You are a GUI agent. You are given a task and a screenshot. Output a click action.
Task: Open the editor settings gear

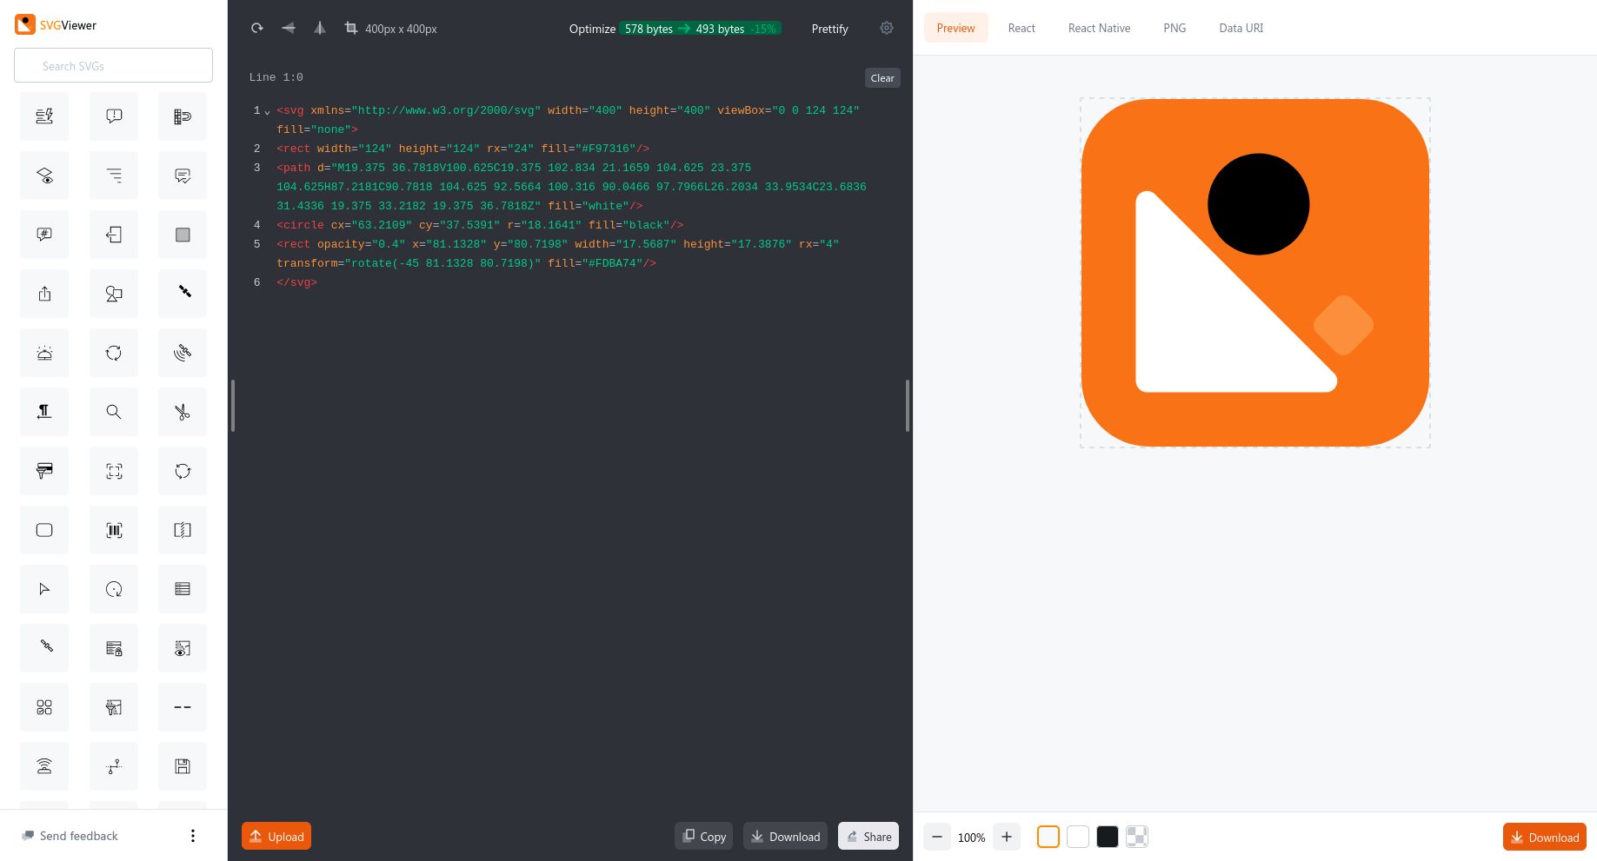pyautogui.click(x=886, y=28)
